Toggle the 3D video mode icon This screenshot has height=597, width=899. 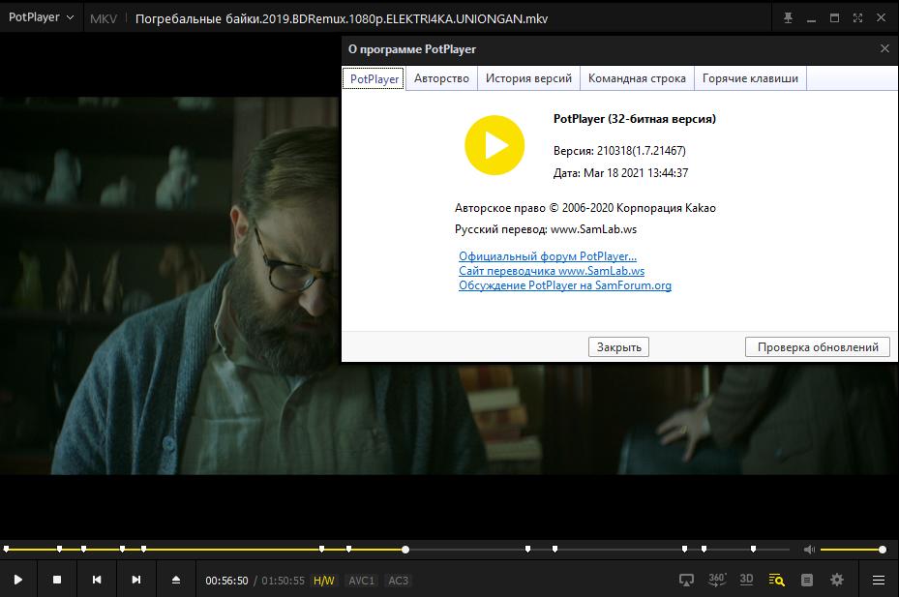coord(747,580)
